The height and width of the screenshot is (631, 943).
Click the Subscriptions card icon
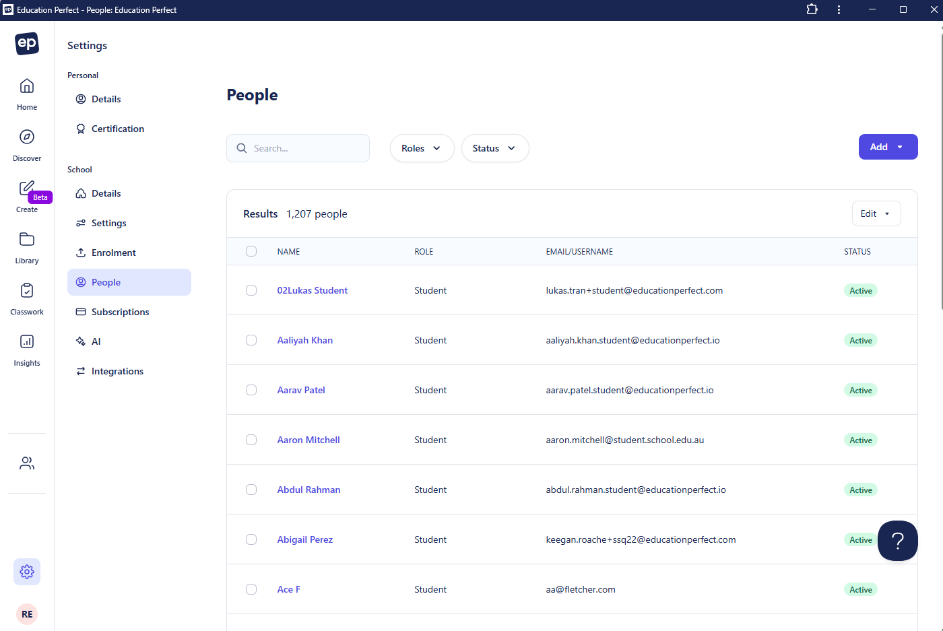coord(81,312)
